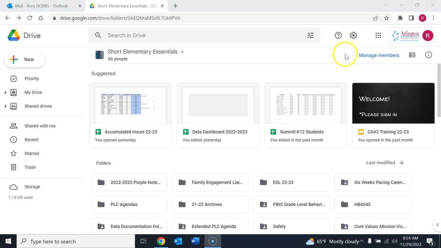441x248 pixels.
Task: Click the Manage members link
Action: 379,55
